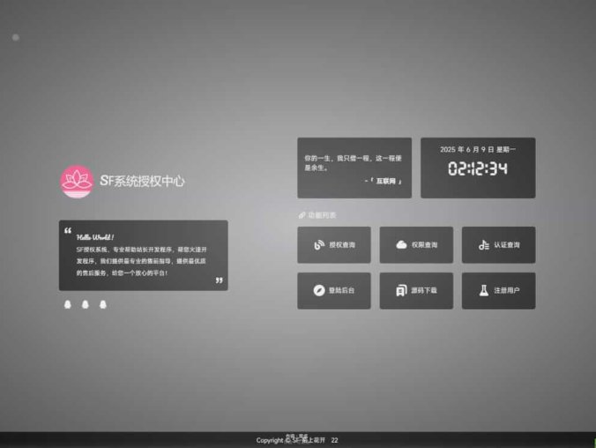Click the music-list icon on 认证查询
This screenshot has height=448, width=596.
coord(483,245)
